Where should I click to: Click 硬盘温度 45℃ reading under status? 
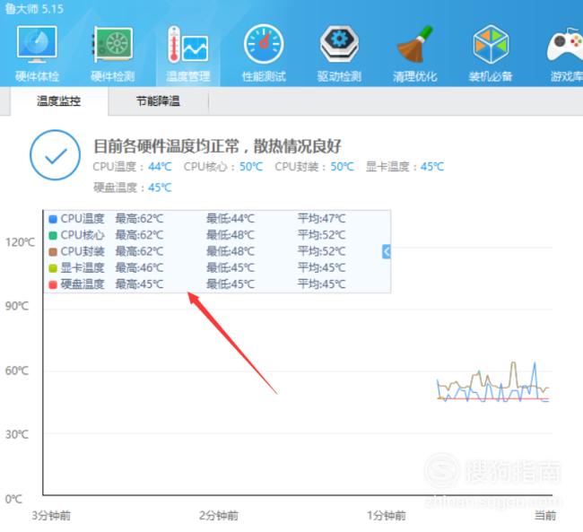pyautogui.click(x=133, y=188)
